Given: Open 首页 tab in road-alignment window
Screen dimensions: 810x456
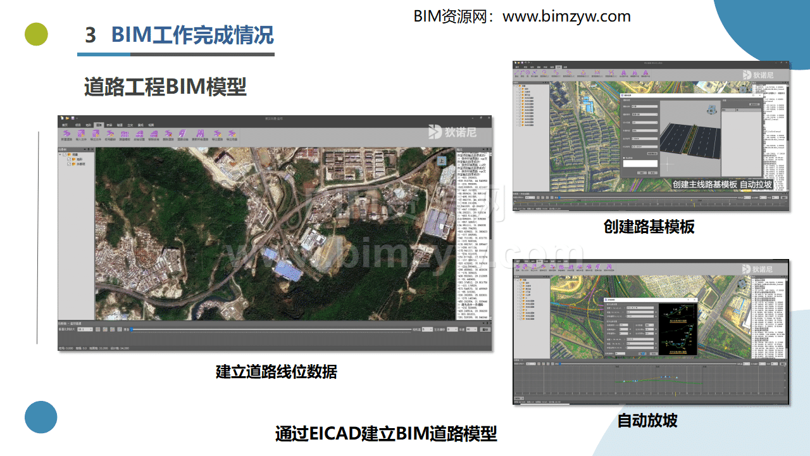Looking at the screenshot, I should coord(64,125).
